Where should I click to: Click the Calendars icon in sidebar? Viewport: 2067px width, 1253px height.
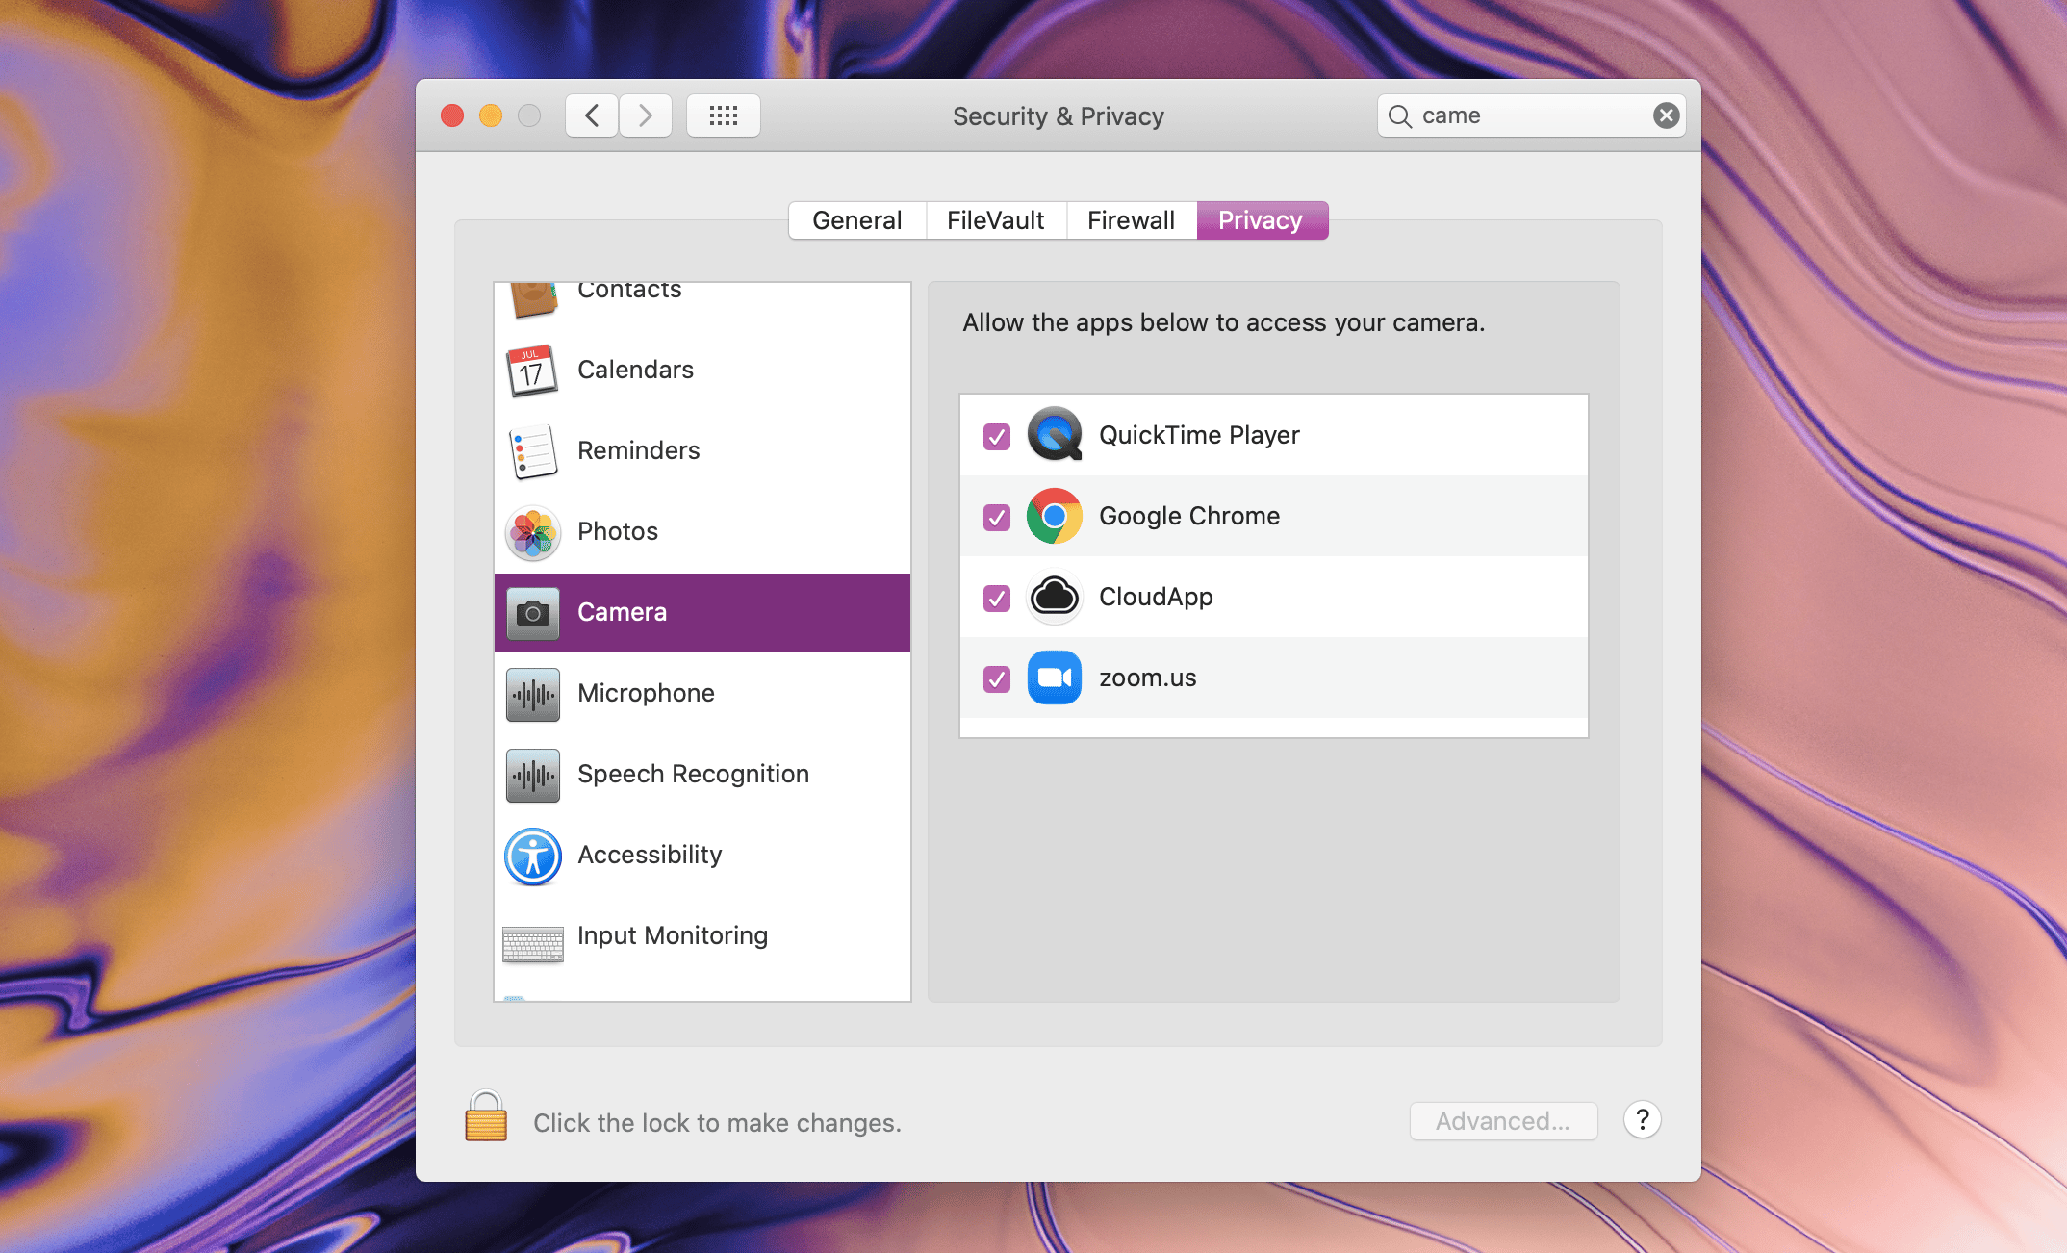532,371
